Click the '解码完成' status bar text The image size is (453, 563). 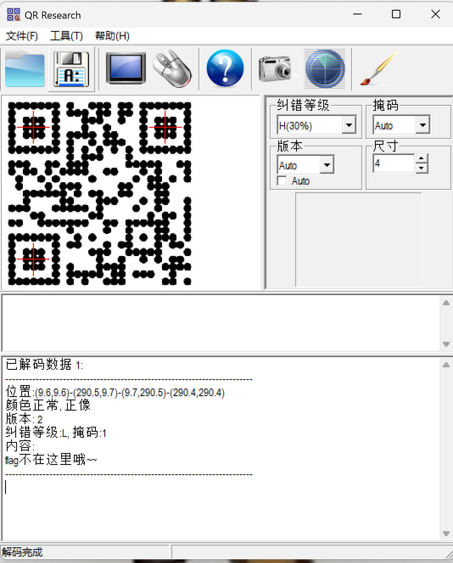click(22, 552)
